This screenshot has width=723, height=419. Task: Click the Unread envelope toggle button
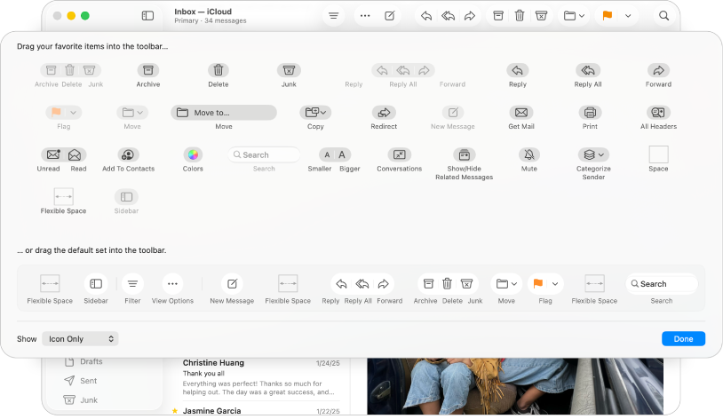point(53,154)
